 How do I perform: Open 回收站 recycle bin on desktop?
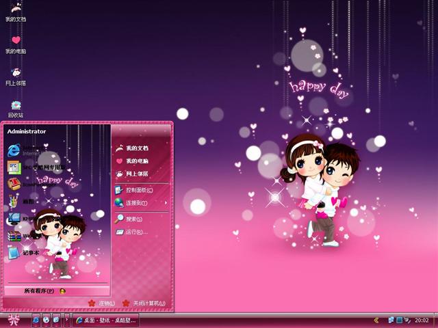[16, 109]
